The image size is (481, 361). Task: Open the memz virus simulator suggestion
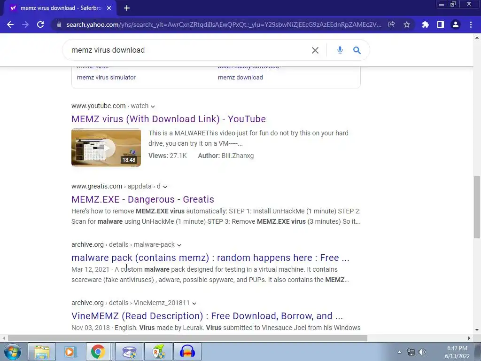(x=106, y=78)
